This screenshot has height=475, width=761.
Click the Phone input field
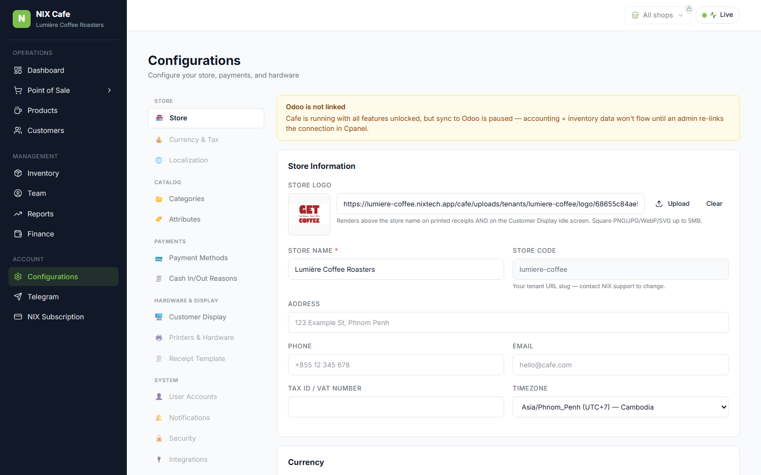tap(396, 365)
